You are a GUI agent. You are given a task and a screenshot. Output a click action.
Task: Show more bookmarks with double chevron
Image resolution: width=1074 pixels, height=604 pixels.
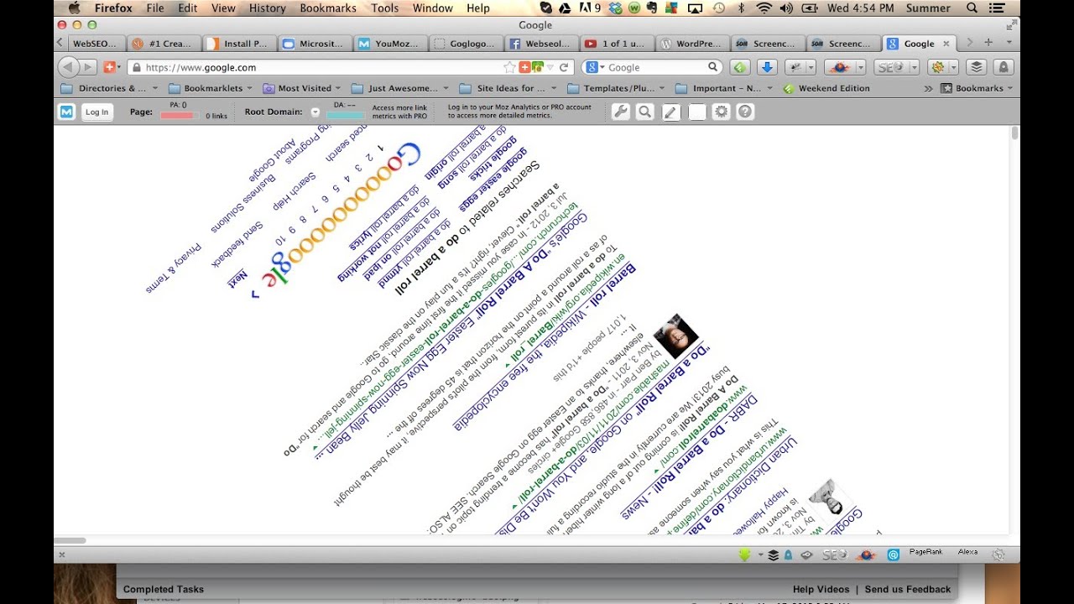(928, 88)
